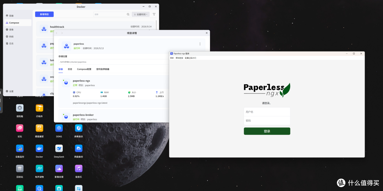
Task: Click the CPU 0.92% value
Action: pyautogui.click(x=76, y=96)
